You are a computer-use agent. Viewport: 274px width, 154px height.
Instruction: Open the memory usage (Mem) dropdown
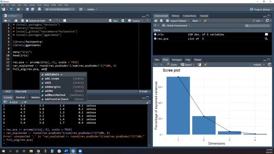pyautogui.click(x=197, y=21)
